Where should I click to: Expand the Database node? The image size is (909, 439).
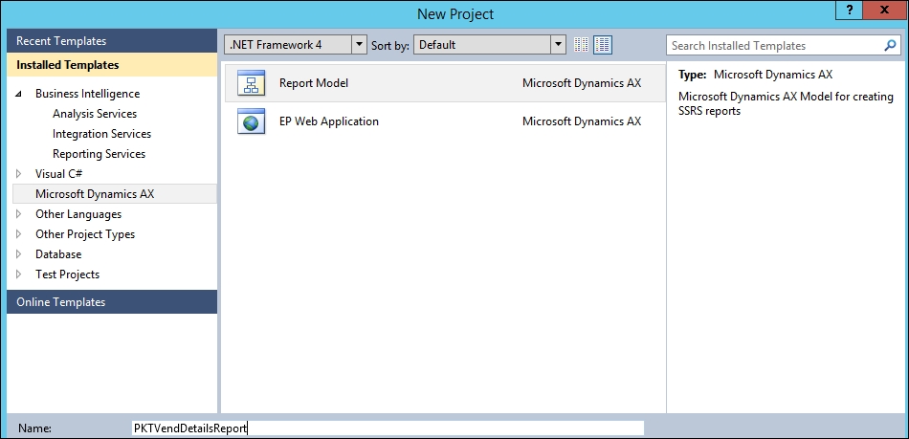tap(19, 254)
